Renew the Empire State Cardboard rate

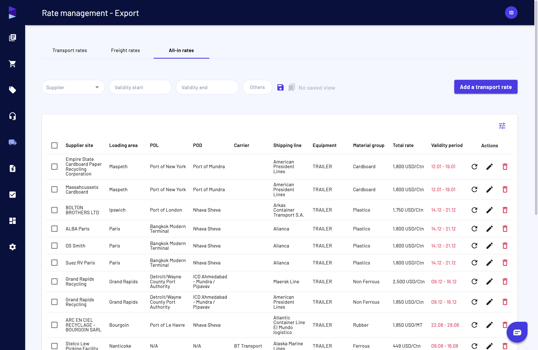(474, 167)
